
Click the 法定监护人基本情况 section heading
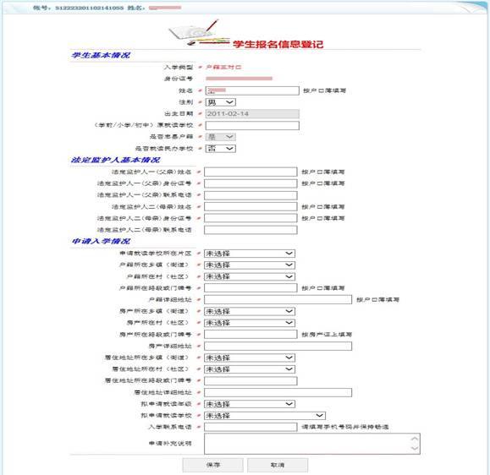(115, 160)
